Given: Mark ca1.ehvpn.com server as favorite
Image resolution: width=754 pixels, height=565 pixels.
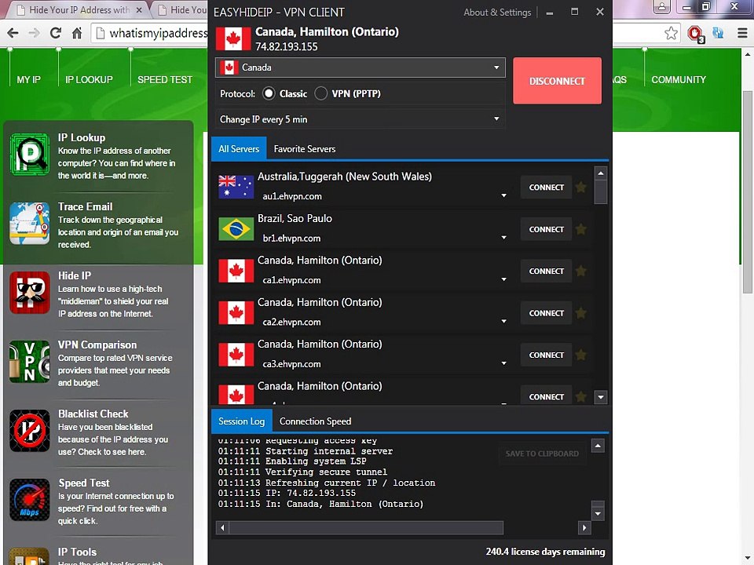Looking at the screenshot, I should pos(581,271).
